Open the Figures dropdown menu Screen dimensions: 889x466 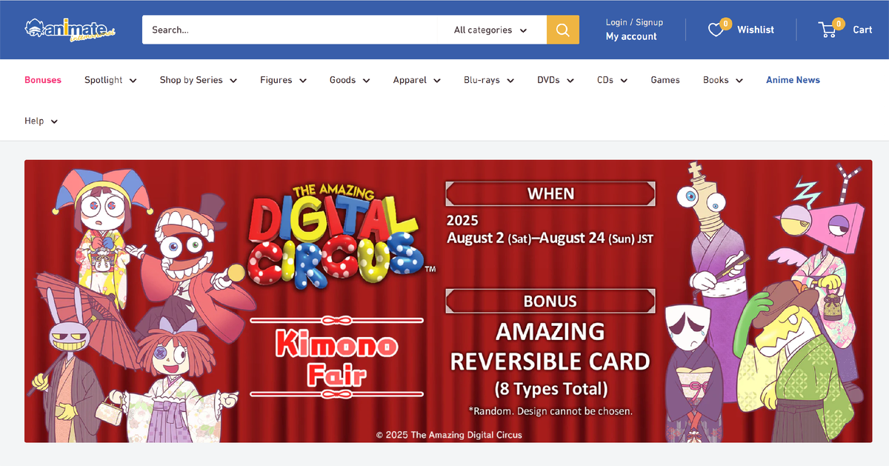coord(284,80)
